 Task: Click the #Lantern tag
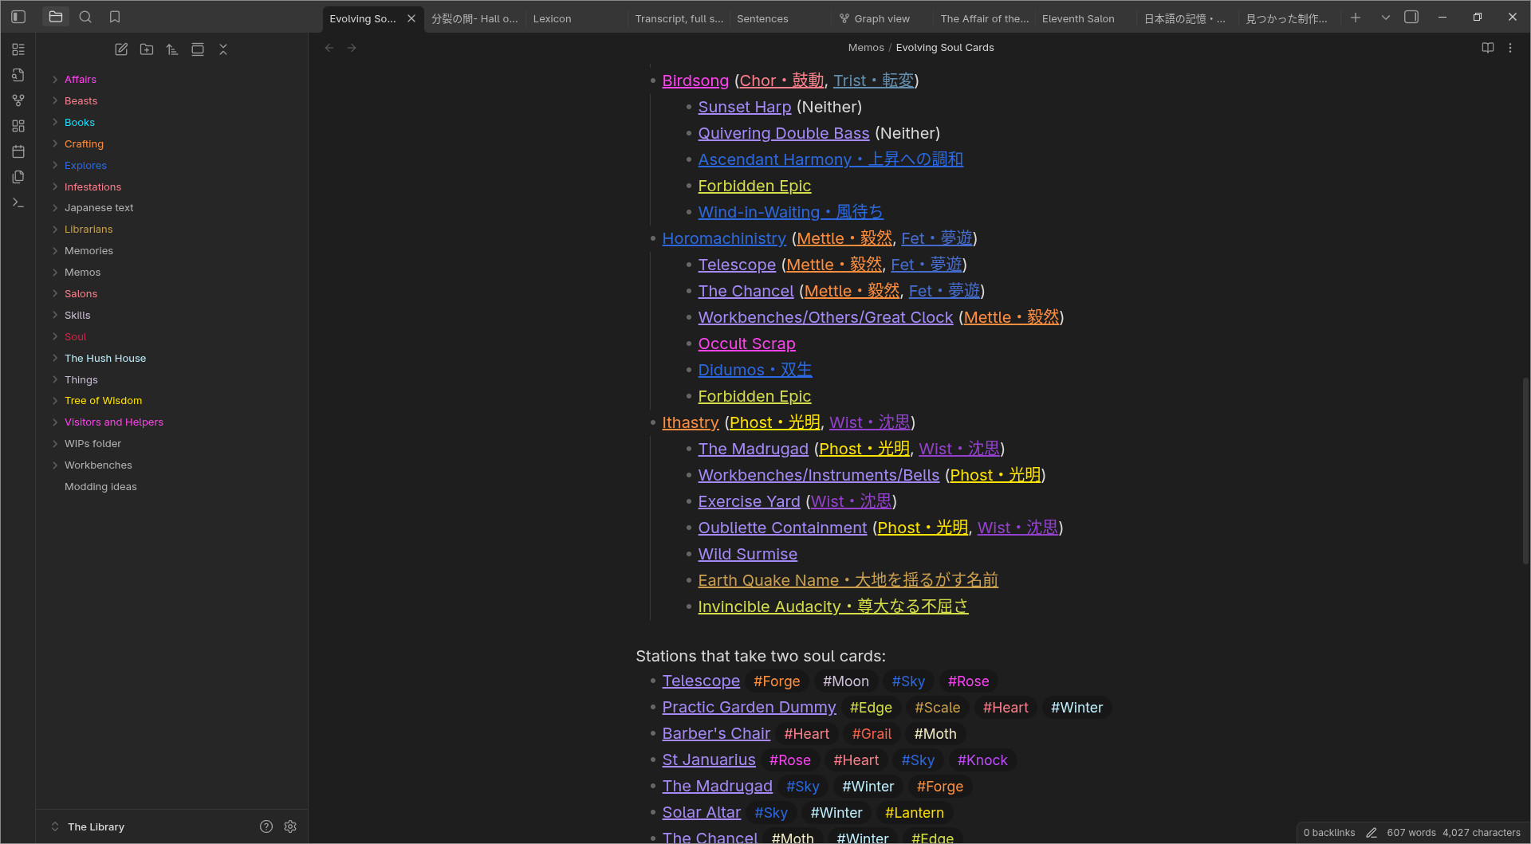pyautogui.click(x=915, y=813)
